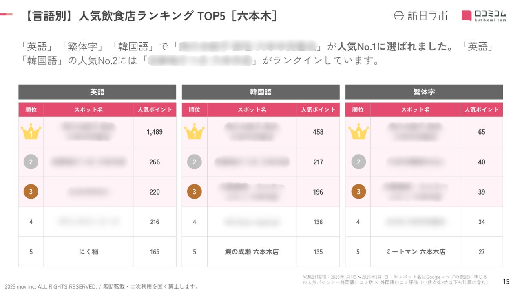Click the 1,489 popularity point value
The width and height of the screenshot is (522, 293).
tap(155, 132)
